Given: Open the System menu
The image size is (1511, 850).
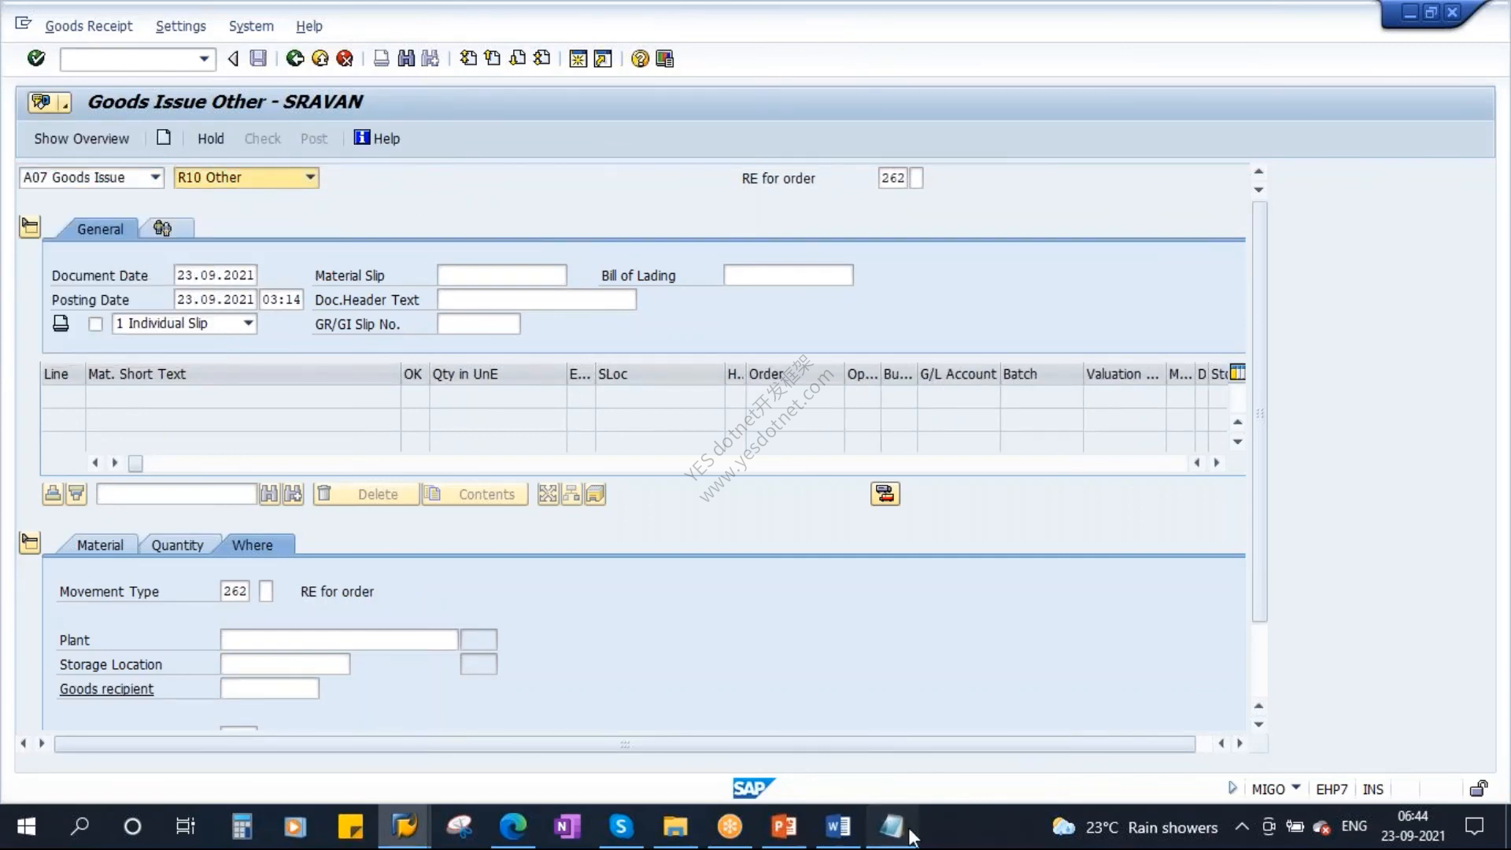Looking at the screenshot, I should (x=251, y=26).
